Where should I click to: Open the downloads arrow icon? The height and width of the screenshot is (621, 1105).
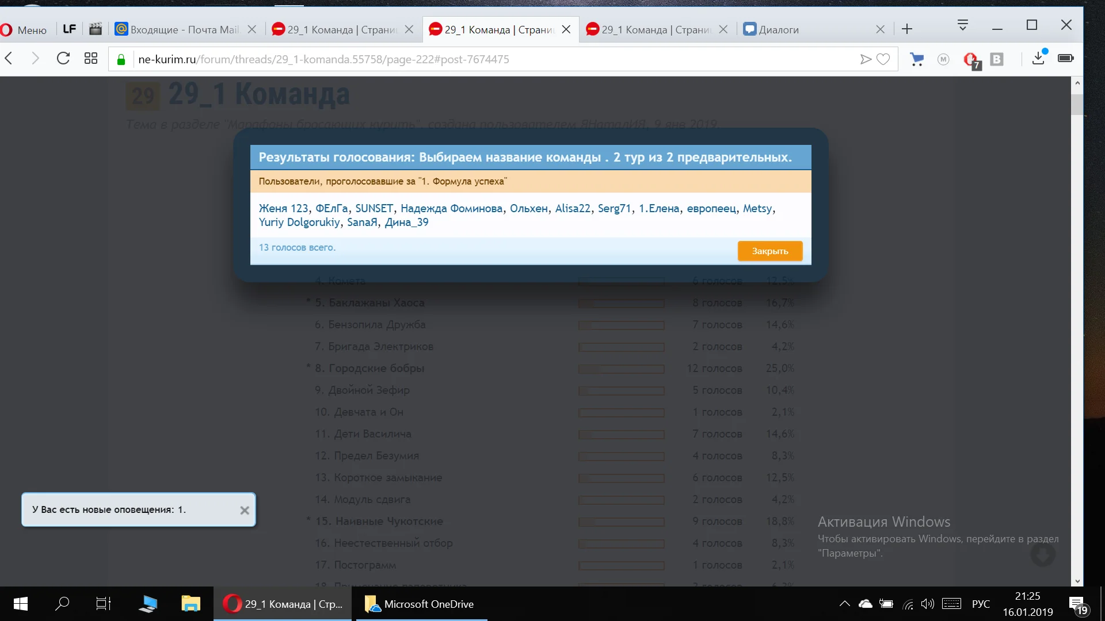coord(1038,59)
